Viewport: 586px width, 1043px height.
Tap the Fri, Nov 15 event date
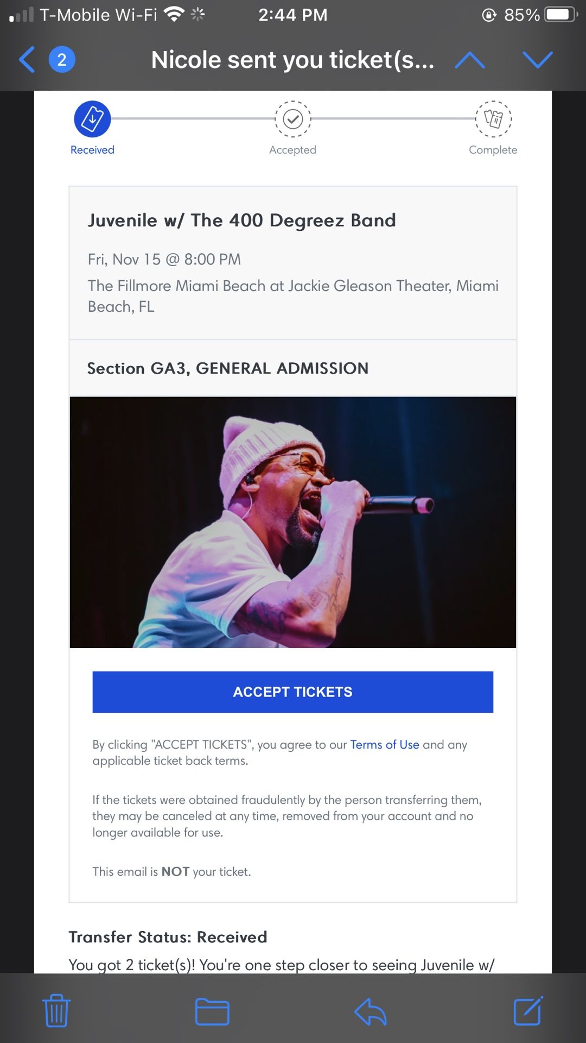coord(164,260)
